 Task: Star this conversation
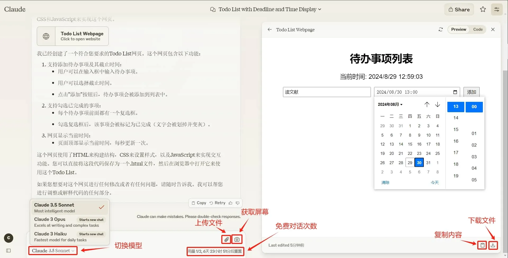point(483,10)
